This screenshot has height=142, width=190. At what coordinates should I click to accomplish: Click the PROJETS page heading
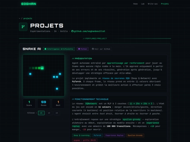[x=47, y=26]
